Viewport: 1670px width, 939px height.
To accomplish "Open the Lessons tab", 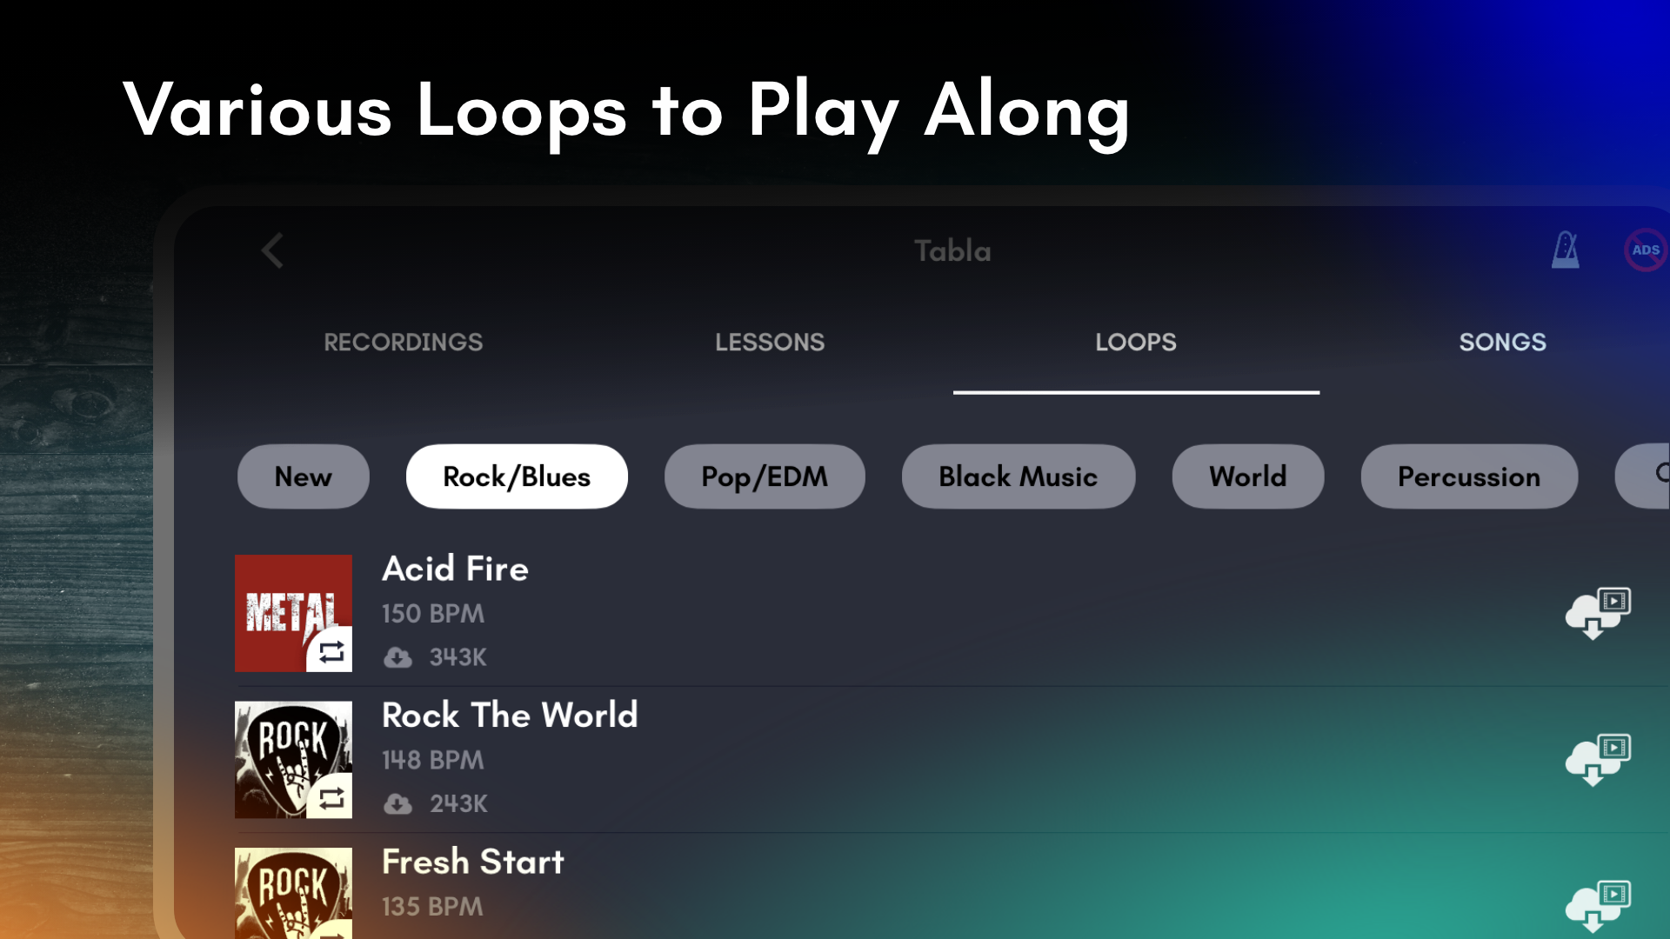I will 770,343.
